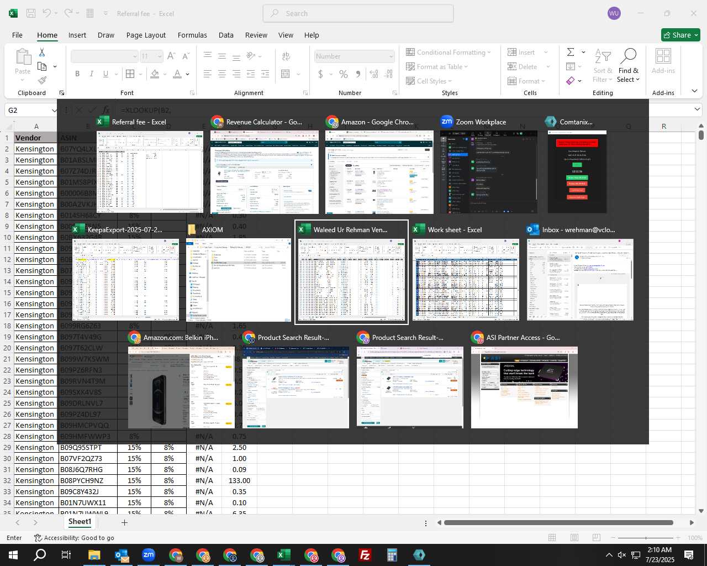
Task: Select the Sheet1 tab
Action: [x=80, y=522]
